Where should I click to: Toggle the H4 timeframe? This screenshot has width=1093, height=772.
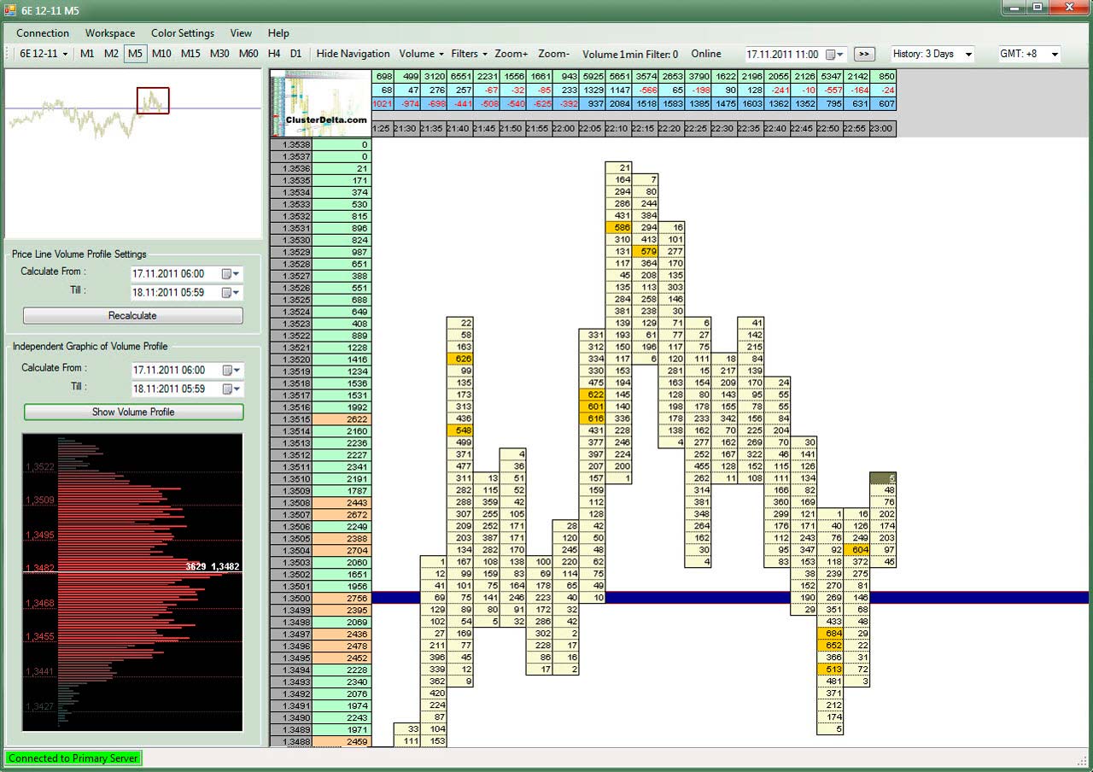pos(274,54)
